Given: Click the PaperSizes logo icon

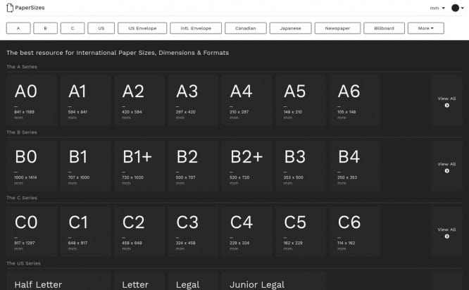Looking at the screenshot, I should [10, 8].
